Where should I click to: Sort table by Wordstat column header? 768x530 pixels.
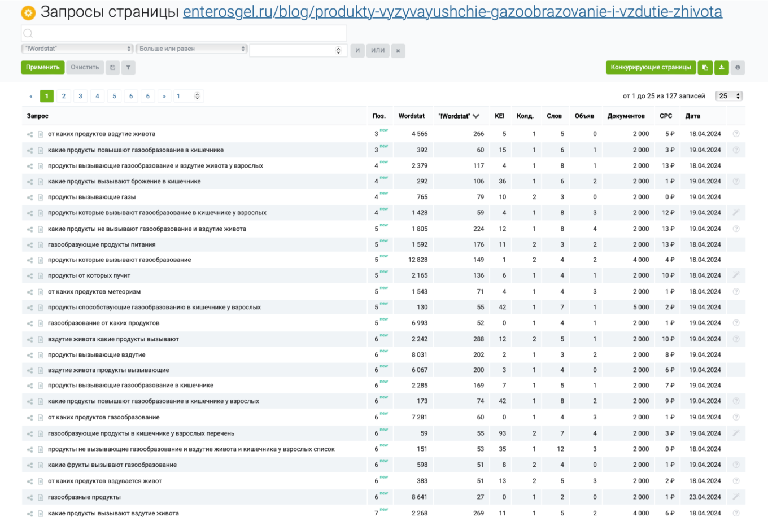[411, 116]
